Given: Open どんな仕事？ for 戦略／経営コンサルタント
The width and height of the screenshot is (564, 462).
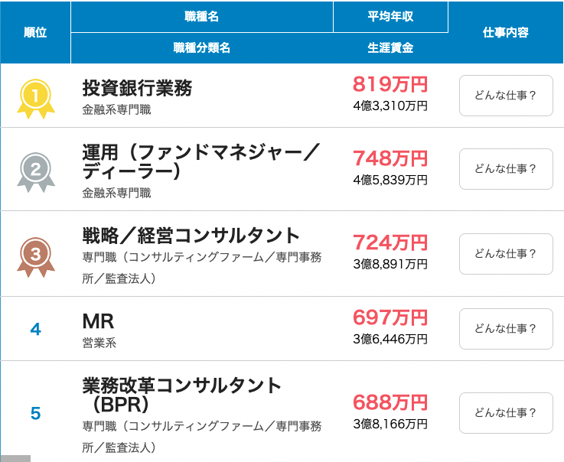Looking at the screenshot, I should point(506,254).
